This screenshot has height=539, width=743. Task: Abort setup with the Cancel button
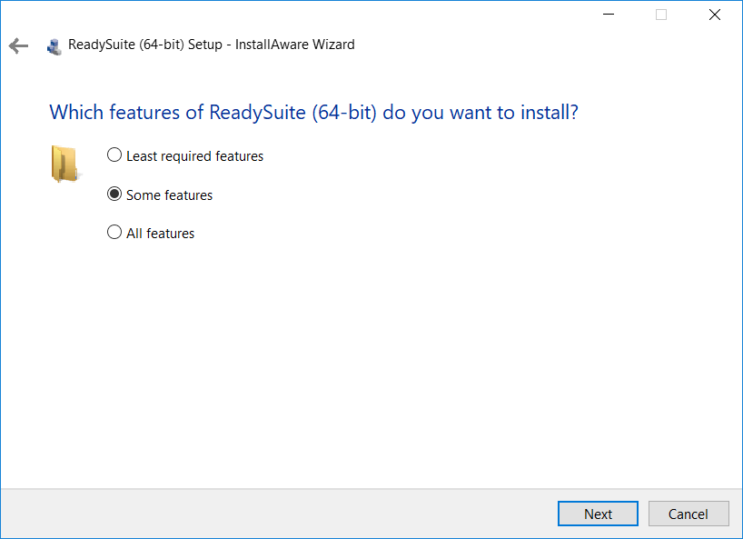click(x=689, y=514)
